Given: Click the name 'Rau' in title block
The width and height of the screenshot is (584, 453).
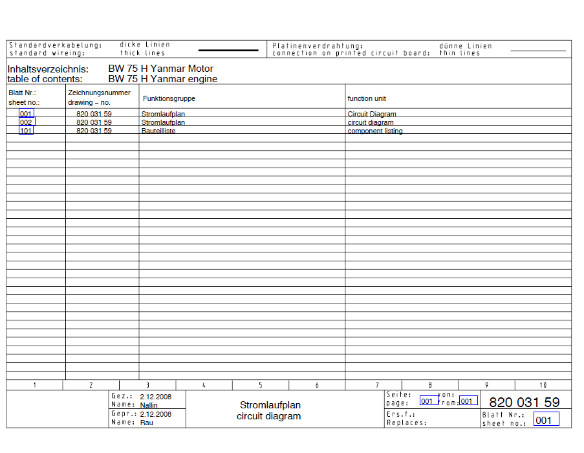Looking at the screenshot, I should [x=146, y=423].
